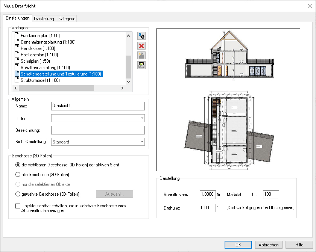Click the Drehung angle field
The width and height of the screenshot is (316, 252).
point(208,208)
